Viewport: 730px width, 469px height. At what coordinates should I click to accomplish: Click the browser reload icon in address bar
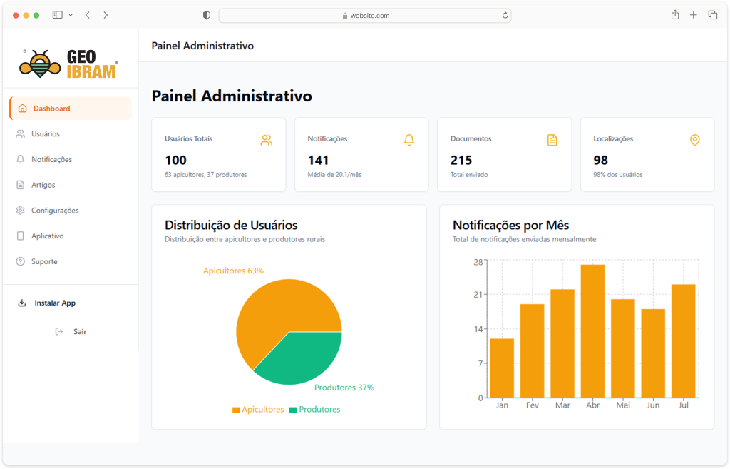[x=505, y=15]
